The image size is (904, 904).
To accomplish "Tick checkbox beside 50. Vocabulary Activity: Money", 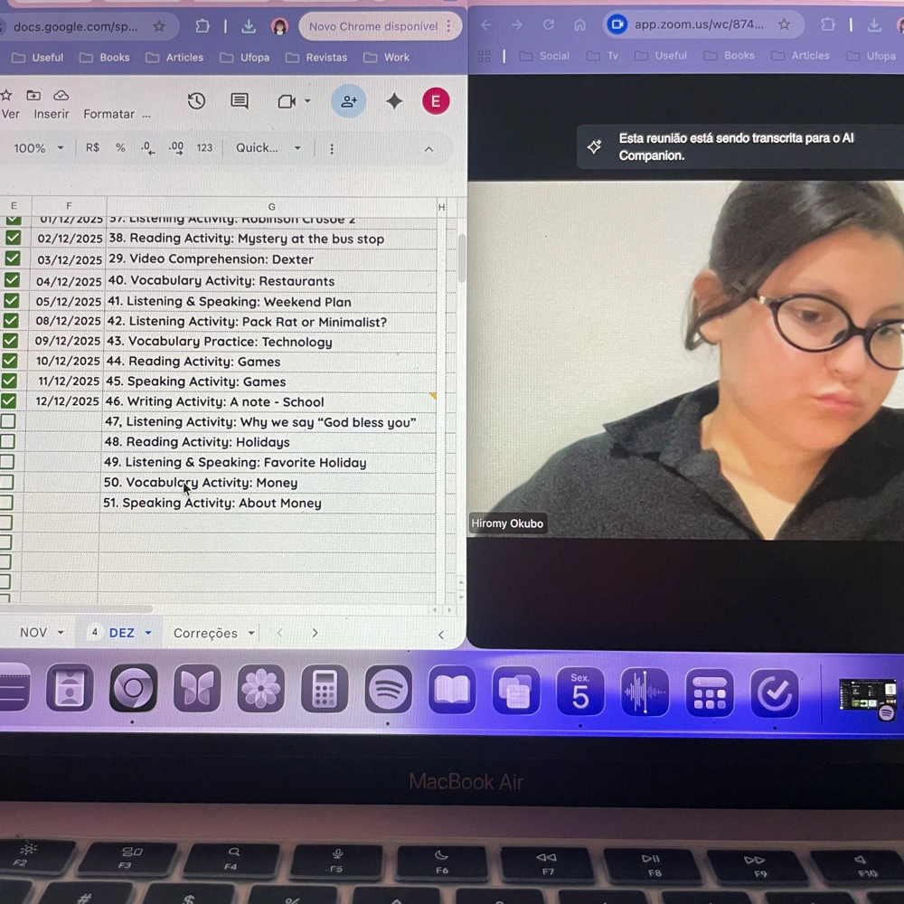I will 7,483.
